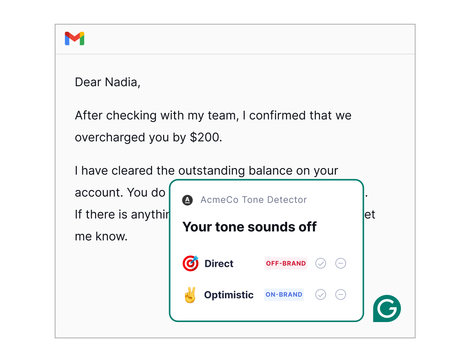Image resolution: width=471 pixels, height=347 pixels.
Task: Click the OFF-BRAND badge beside Direct
Action: [286, 263]
